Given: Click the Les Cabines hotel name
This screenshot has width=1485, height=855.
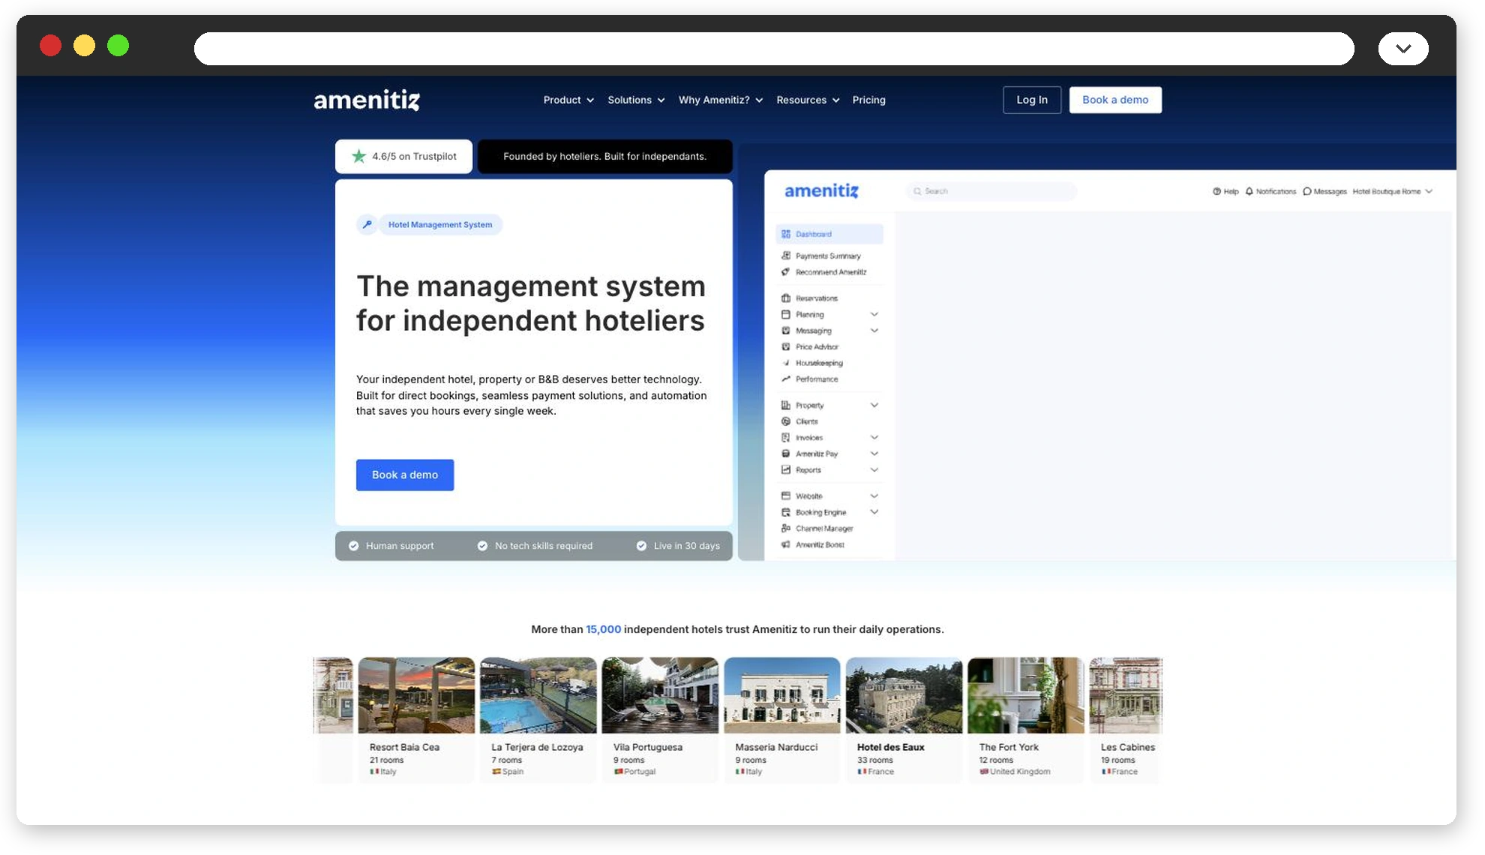Looking at the screenshot, I should [x=1128, y=747].
